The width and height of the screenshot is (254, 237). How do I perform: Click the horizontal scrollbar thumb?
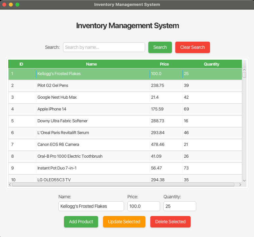(123, 185)
